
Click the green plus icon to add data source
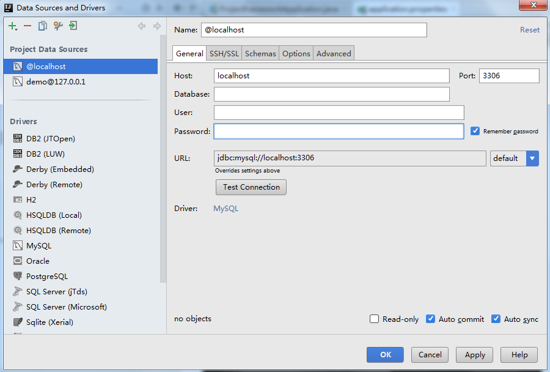click(12, 26)
